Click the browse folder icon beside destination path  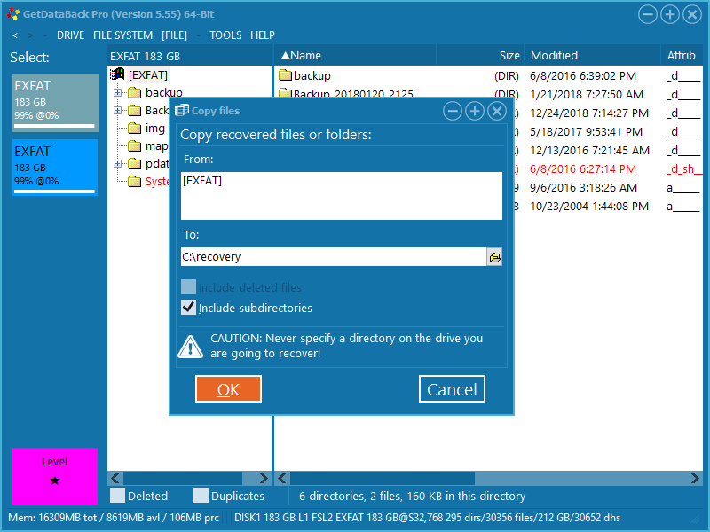495,257
